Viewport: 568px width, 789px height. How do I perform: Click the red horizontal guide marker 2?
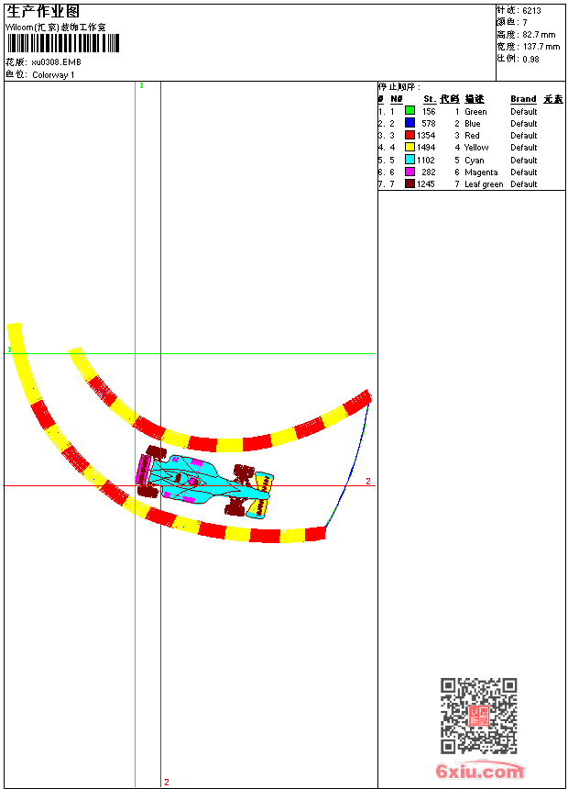tap(368, 481)
